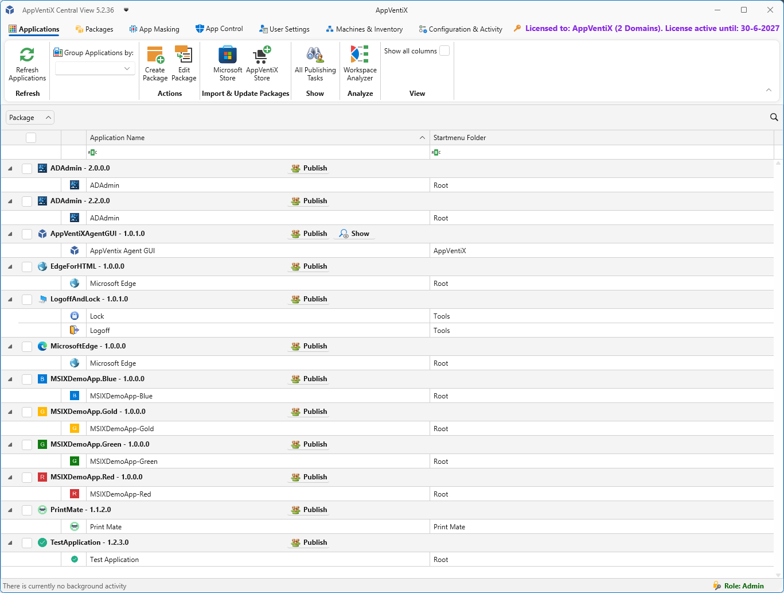
Task: Click the license key icon
Action: tap(517, 28)
